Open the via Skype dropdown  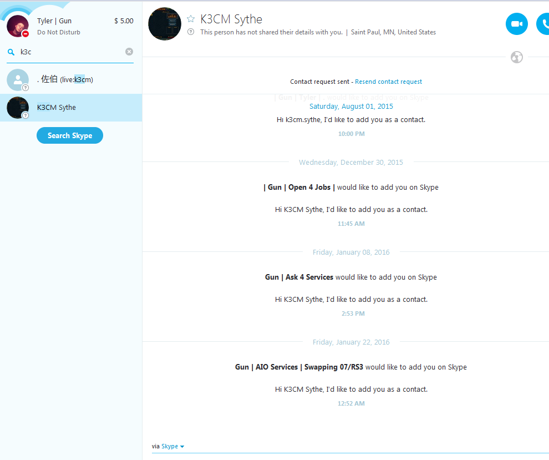click(172, 446)
